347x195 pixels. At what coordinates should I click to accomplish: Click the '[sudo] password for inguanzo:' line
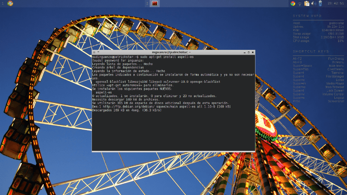click(118, 60)
